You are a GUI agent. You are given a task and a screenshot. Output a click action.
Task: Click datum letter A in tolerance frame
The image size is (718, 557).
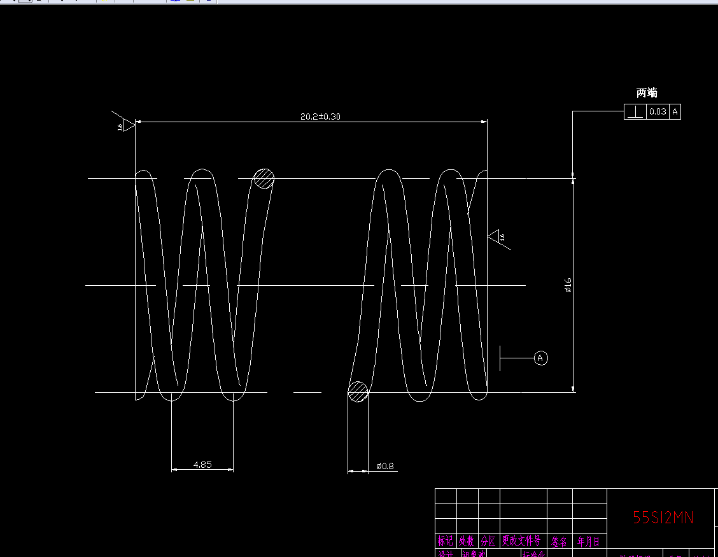[x=675, y=112]
